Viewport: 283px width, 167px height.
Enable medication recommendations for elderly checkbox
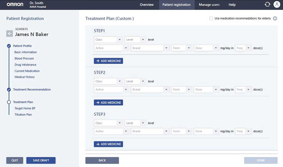point(211,19)
